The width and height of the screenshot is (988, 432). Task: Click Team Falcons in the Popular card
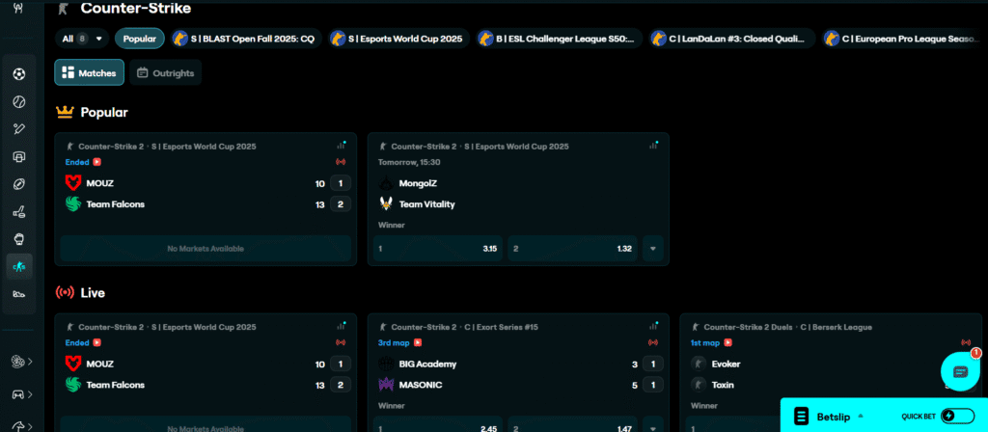[x=116, y=204]
